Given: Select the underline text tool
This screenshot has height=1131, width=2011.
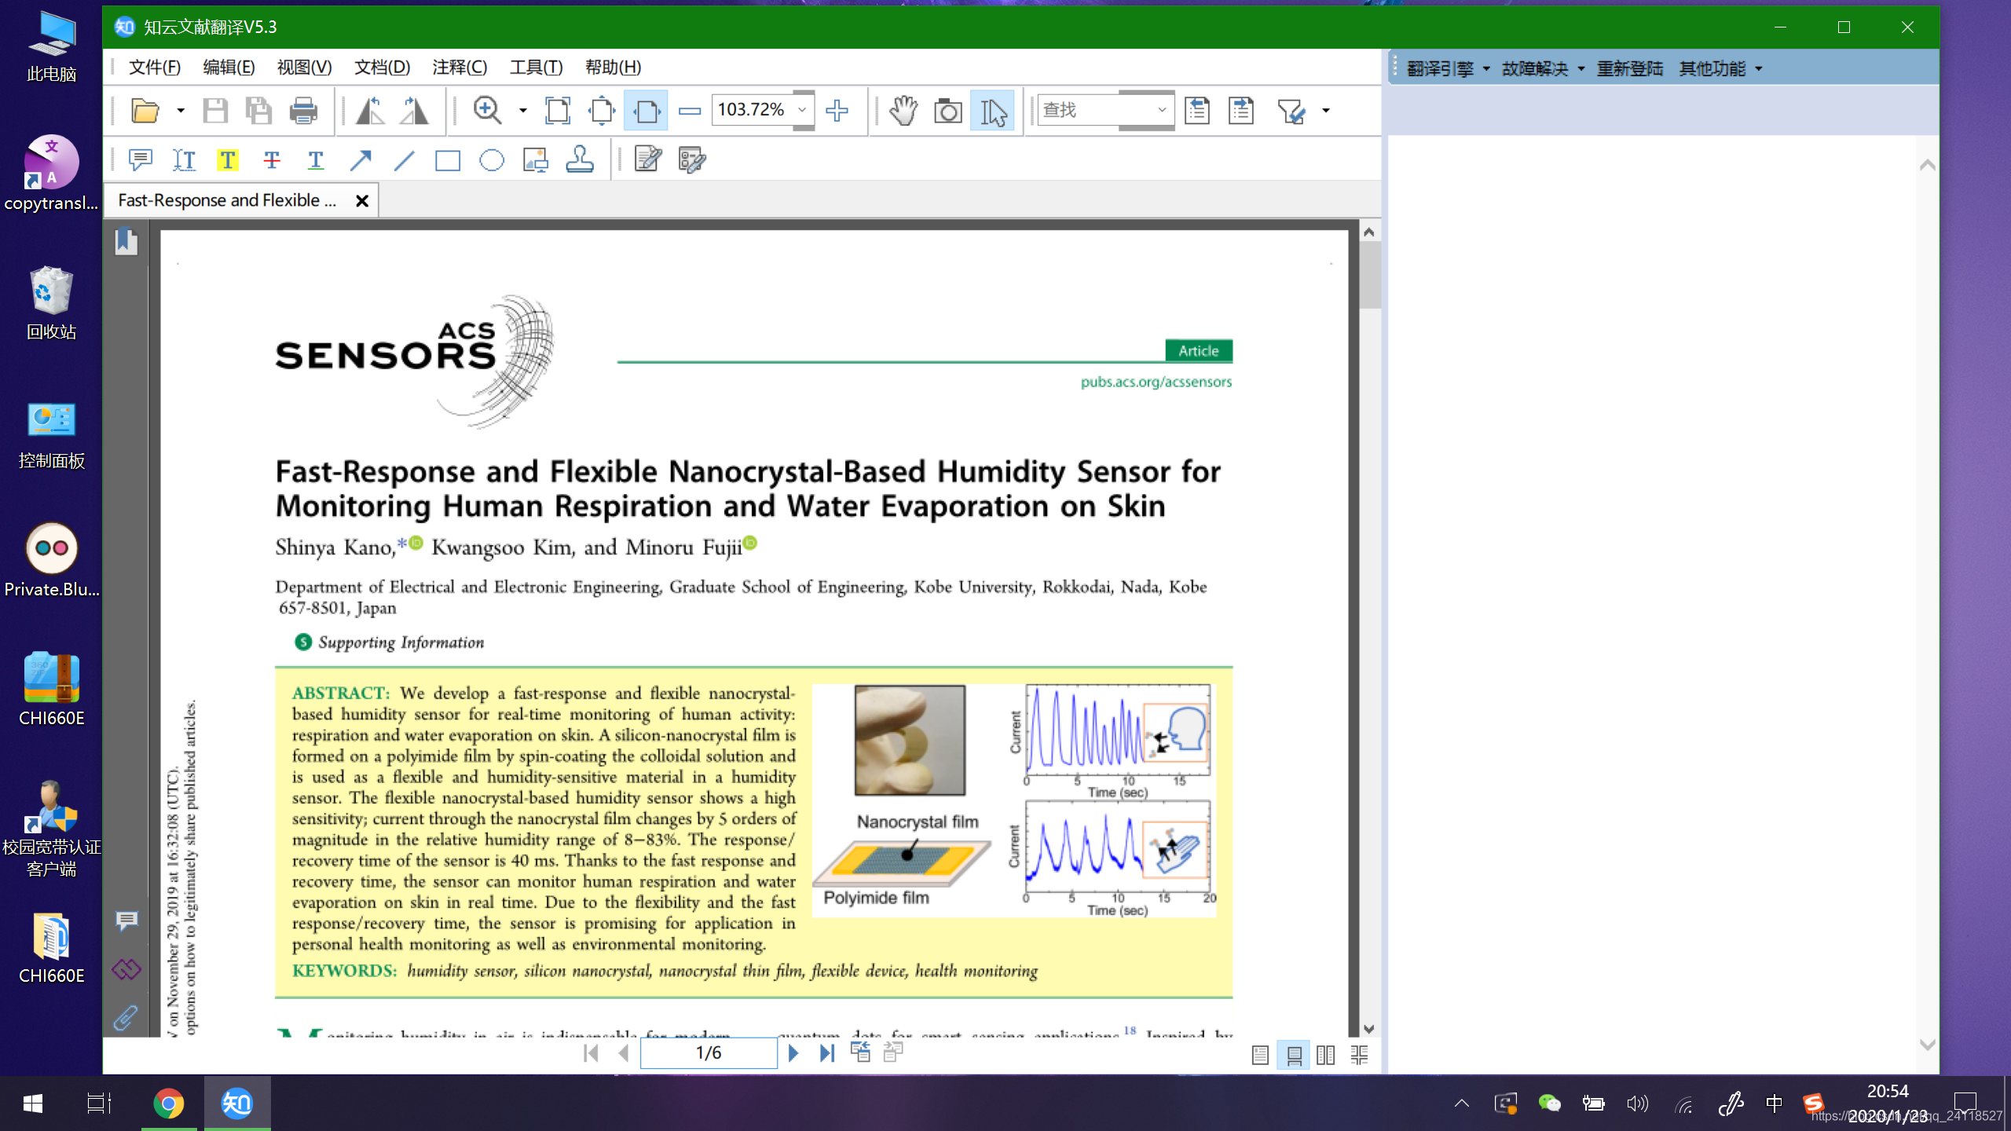Looking at the screenshot, I should [316, 160].
